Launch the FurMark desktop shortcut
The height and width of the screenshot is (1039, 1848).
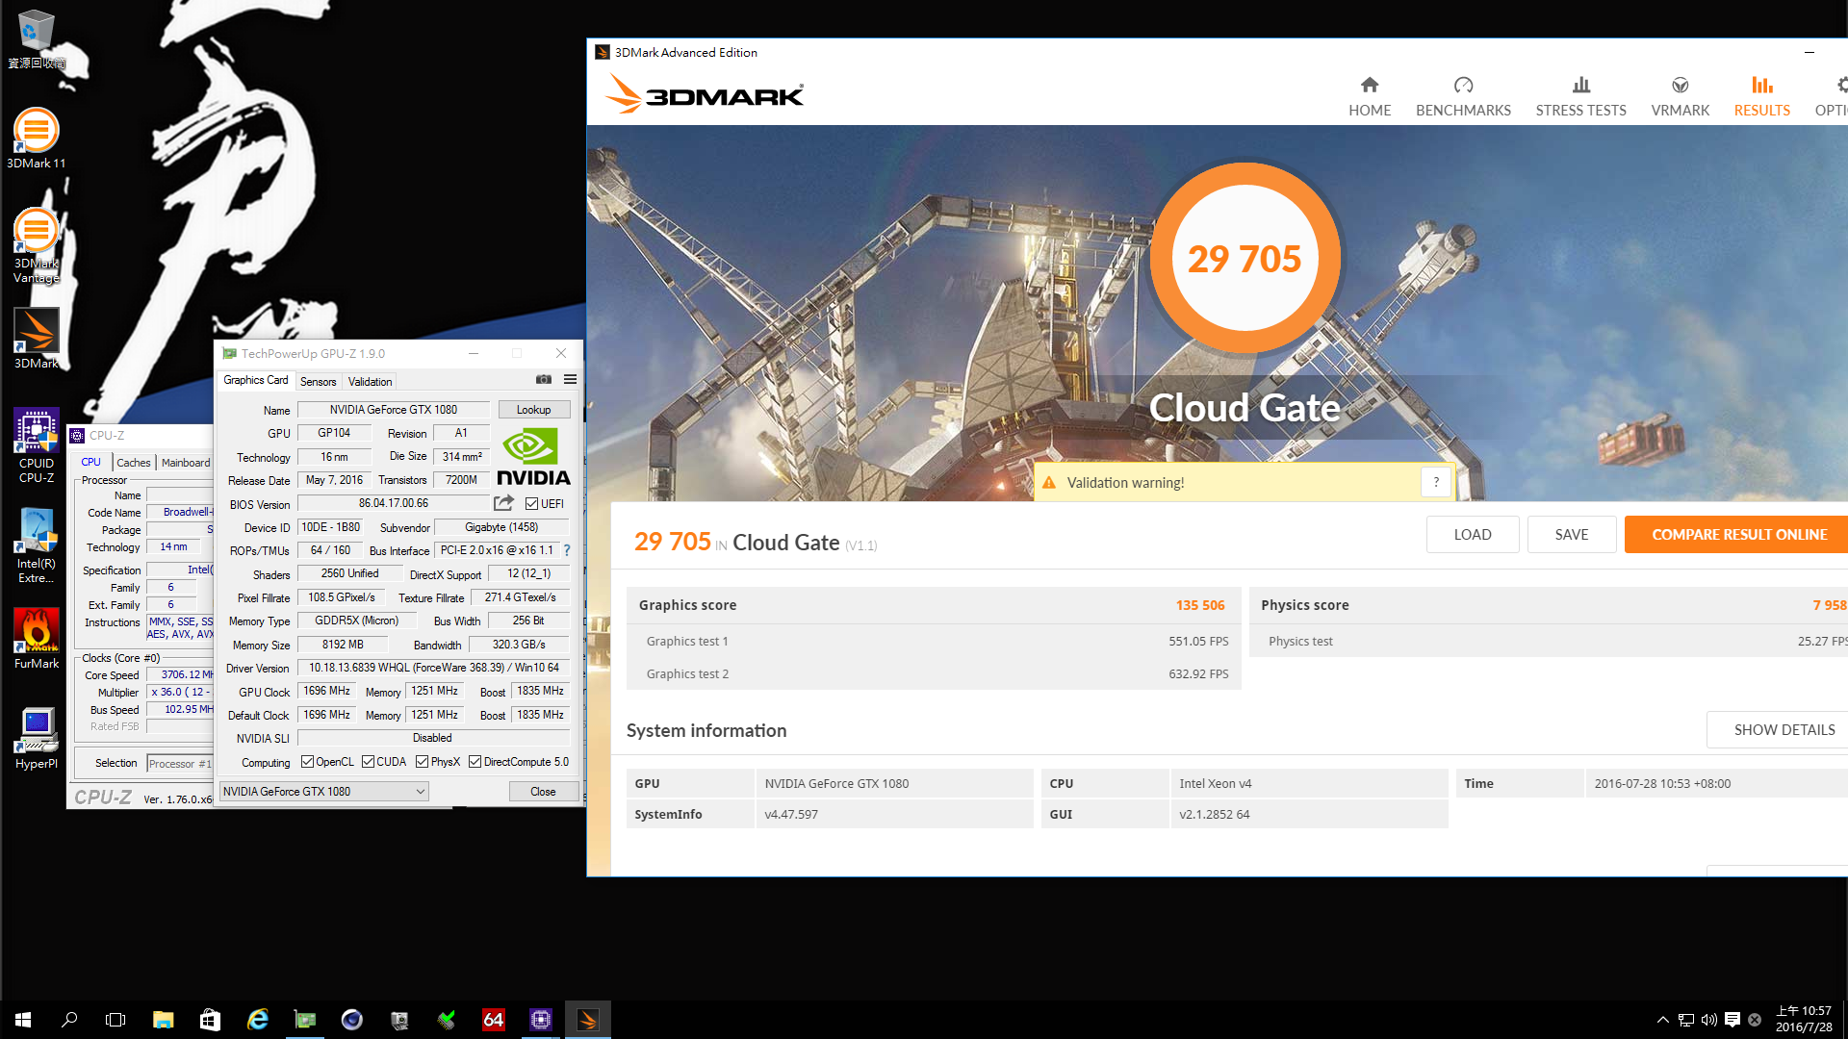click(36, 639)
